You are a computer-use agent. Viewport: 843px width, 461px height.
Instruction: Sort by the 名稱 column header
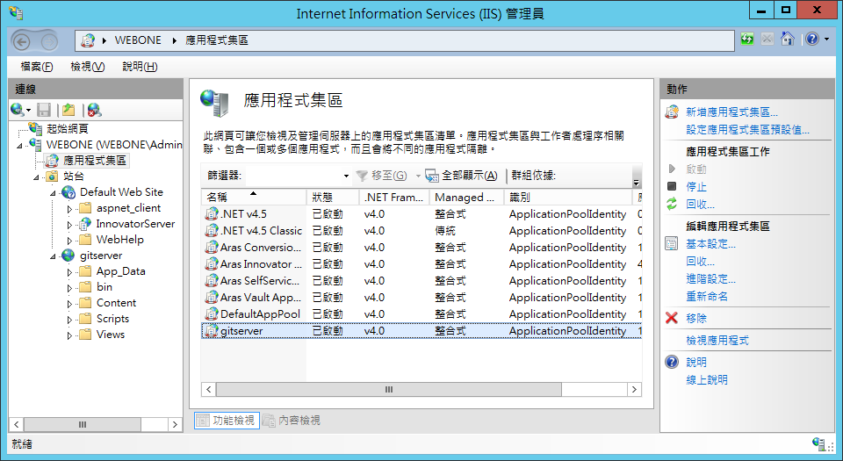253,198
